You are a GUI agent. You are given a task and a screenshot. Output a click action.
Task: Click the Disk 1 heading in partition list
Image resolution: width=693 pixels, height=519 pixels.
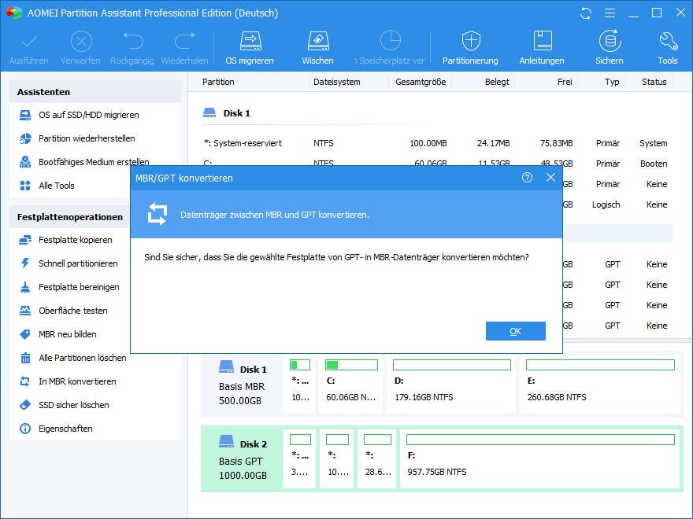point(237,113)
